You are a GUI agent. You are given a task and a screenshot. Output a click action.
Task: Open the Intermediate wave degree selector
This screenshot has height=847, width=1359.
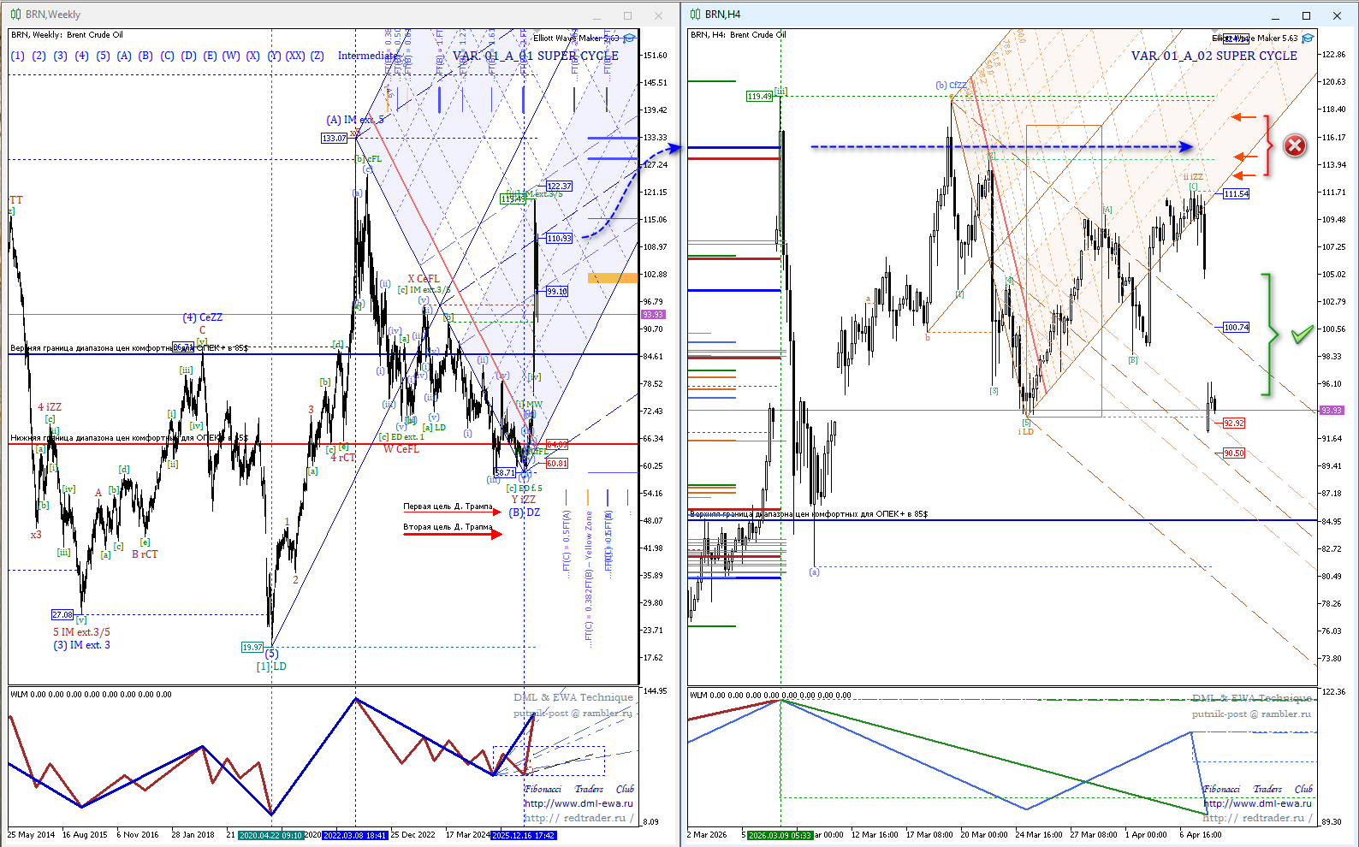click(x=368, y=56)
